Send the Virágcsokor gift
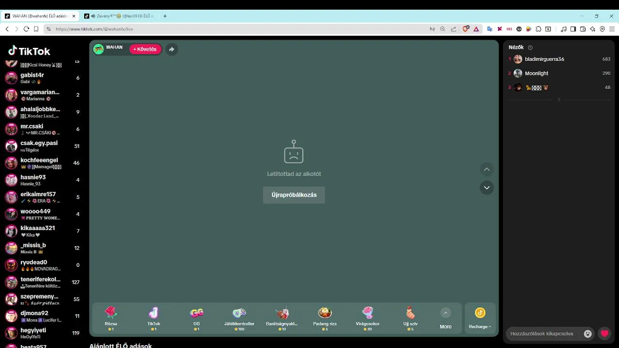The image size is (619, 348). pyautogui.click(x=368, y=319)
